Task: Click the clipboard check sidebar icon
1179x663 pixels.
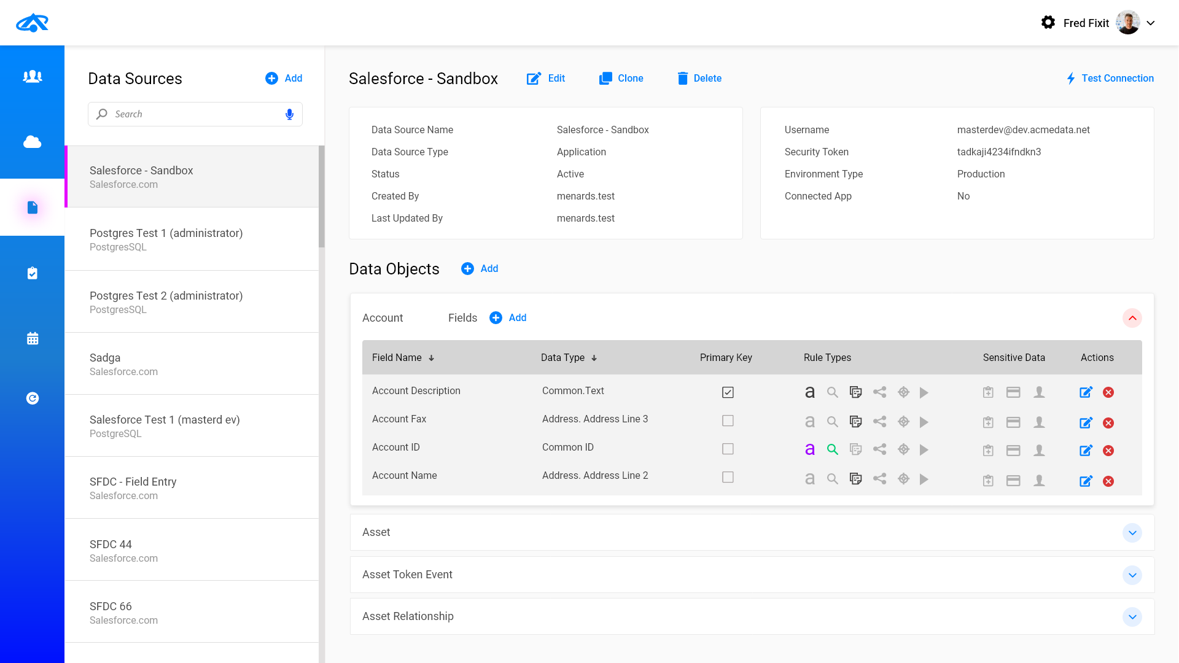Action: point(33,273)
